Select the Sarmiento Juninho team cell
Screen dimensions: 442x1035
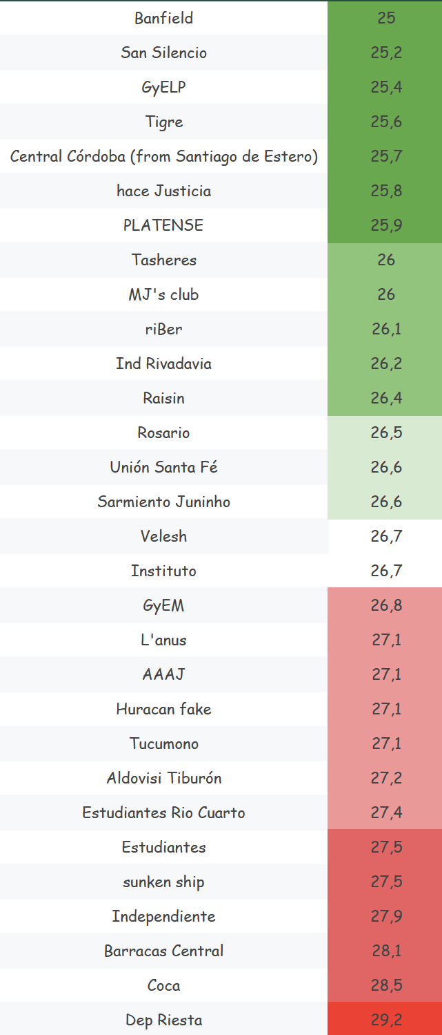pos(164,502)
